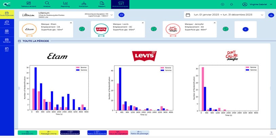Click the red range indicator under Jennyfer logo
Image resolution: width=276 pixels, height=138 pixels.
[x=173, y=36]
